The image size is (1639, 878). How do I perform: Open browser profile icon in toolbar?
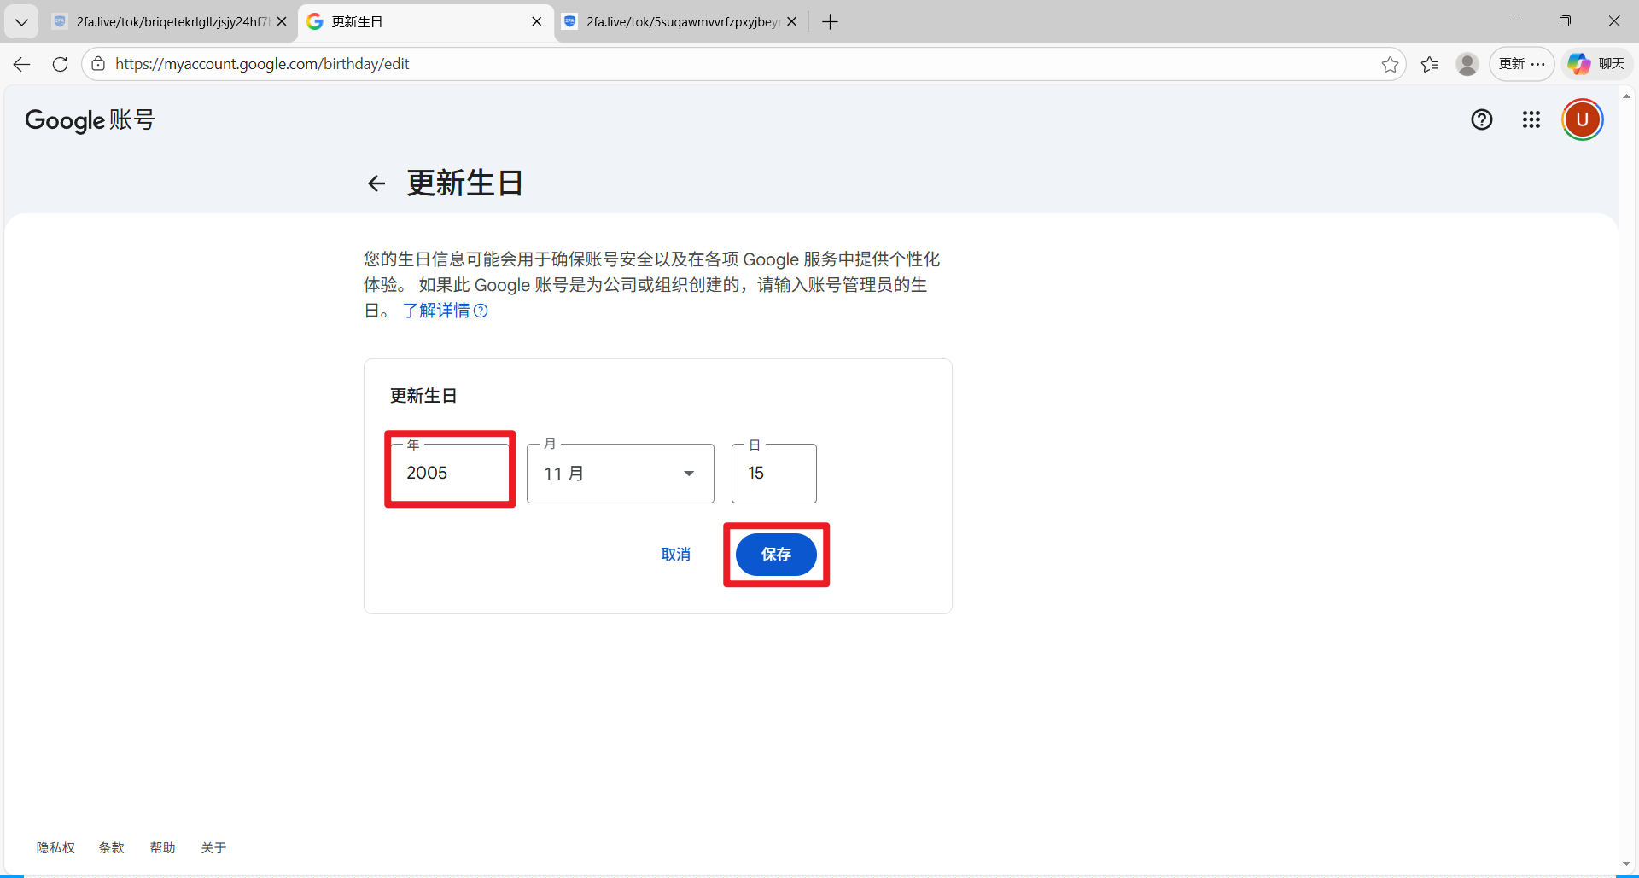1467,65
